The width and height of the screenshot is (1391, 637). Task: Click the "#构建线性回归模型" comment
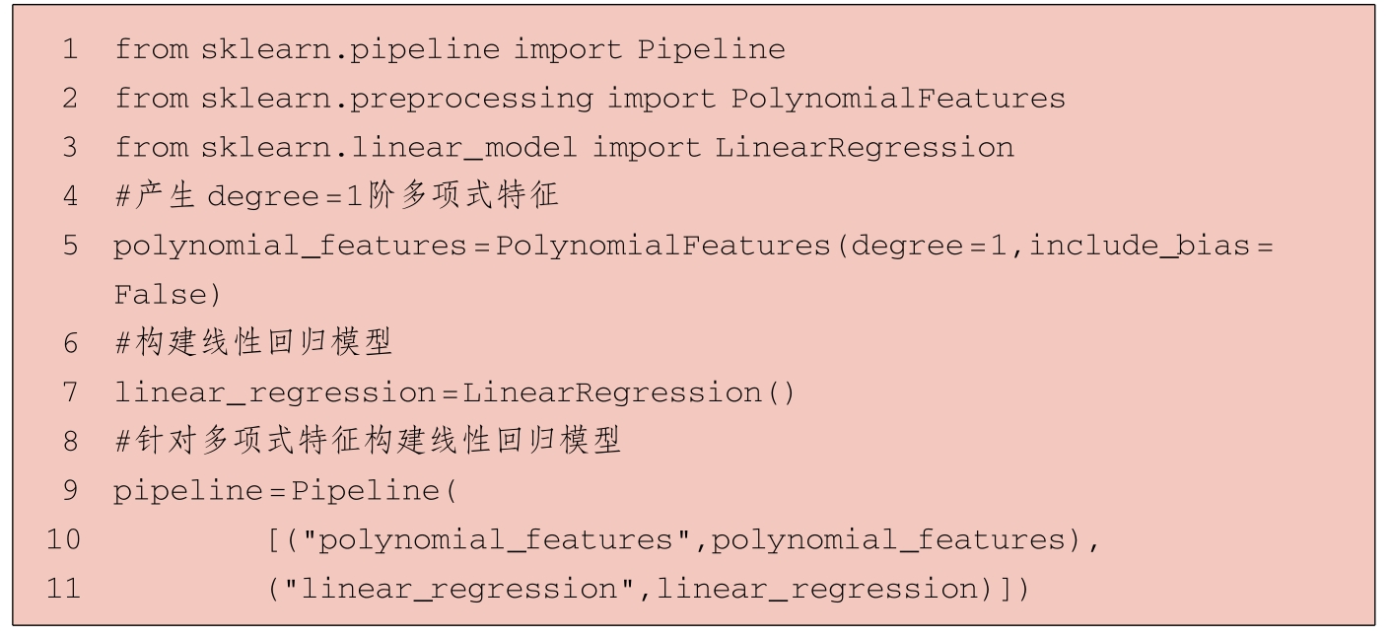tap(253, 343)
